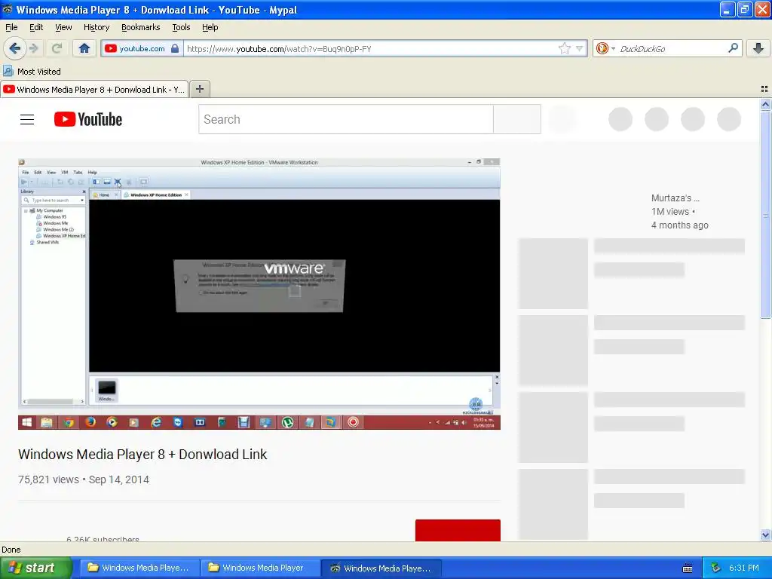Open the File menu
This screenshot has width=772, height=579.
[11, 27]
